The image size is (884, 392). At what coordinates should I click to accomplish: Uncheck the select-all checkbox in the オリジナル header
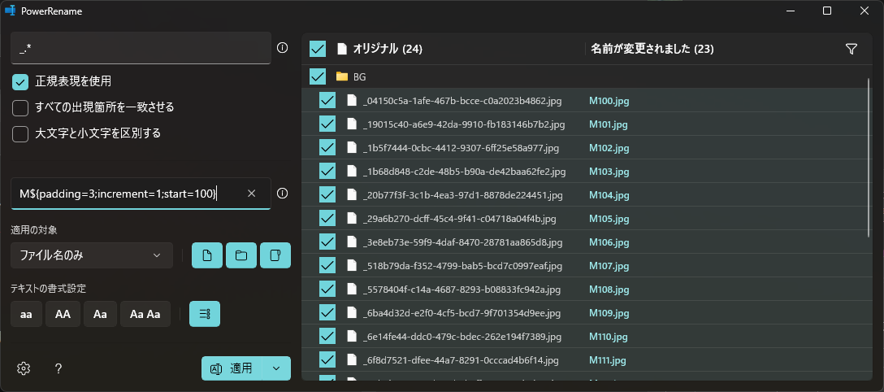318,50
